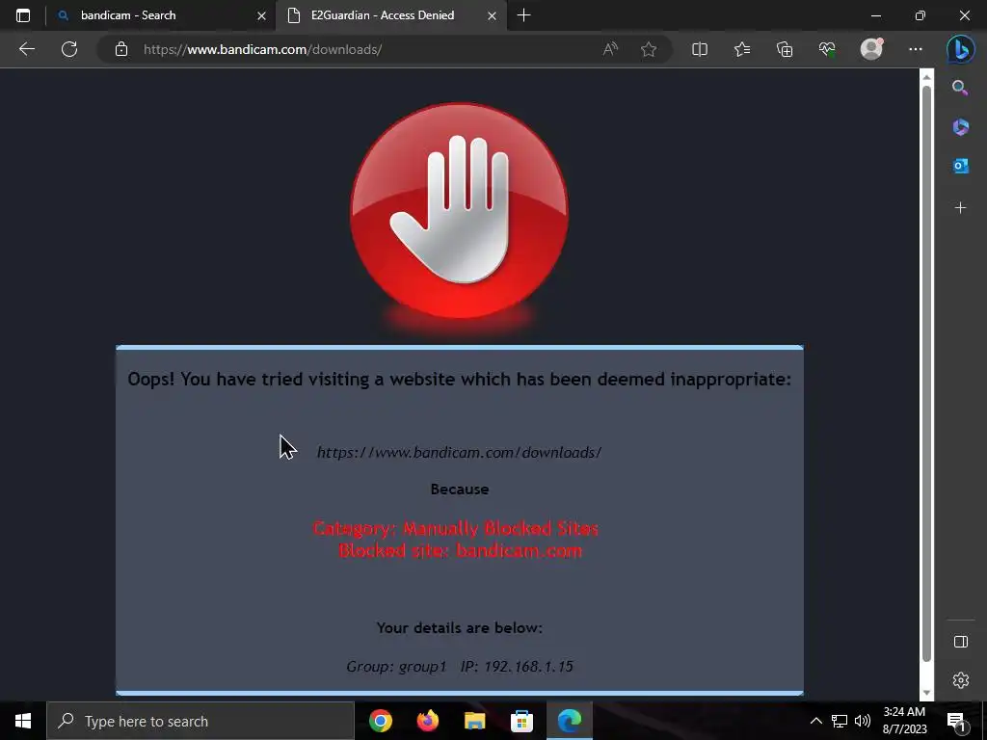Click the red stop hand image
This screenshot has width=987, height=740.
click(460, 213)
